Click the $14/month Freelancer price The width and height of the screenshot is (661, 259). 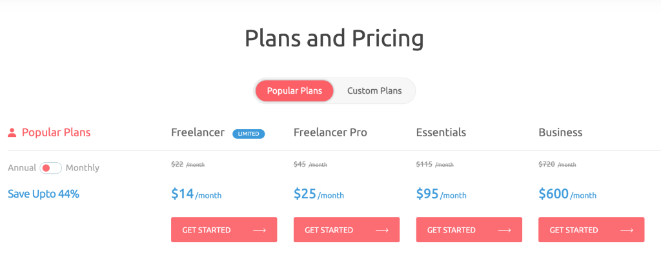[x=196, y=194]
